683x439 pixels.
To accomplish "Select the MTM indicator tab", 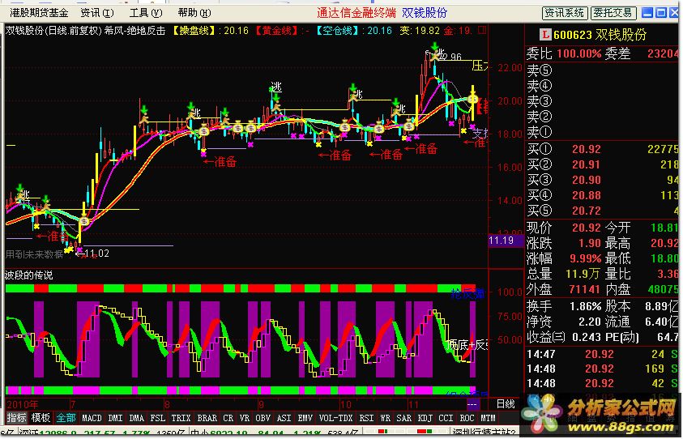I will click(488, 418).
